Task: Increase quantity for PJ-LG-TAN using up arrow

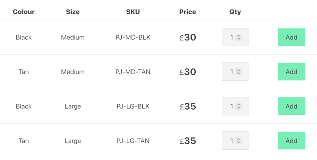Action: click(239, 139)
